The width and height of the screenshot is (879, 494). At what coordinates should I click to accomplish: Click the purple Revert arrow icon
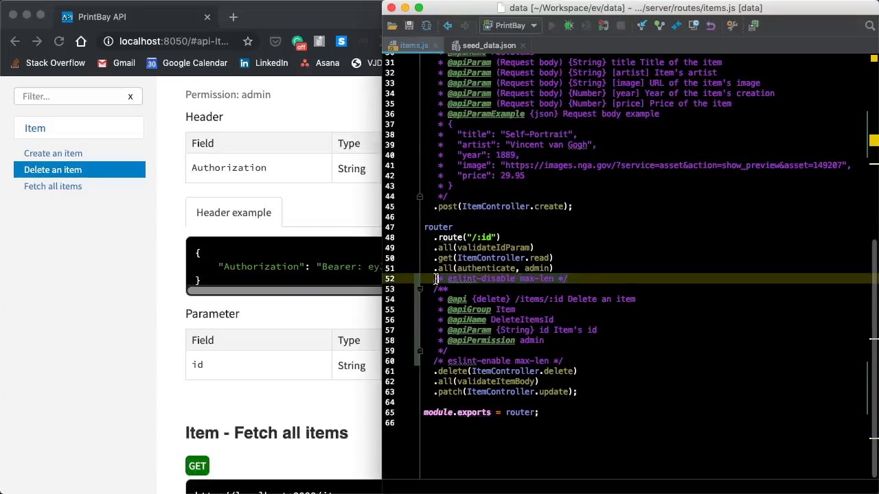tap(711, 26)
